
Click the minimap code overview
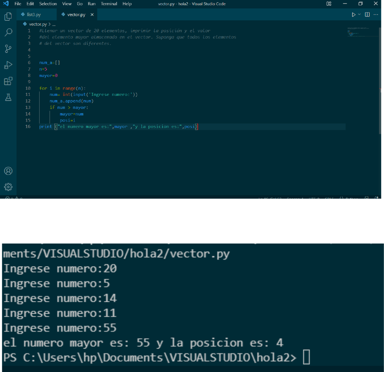(362, 32)
